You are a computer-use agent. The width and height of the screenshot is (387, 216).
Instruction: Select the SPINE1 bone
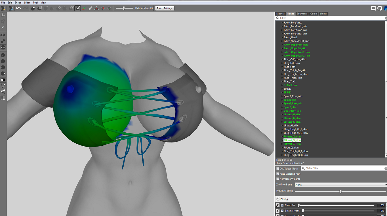tap(287, 89)
